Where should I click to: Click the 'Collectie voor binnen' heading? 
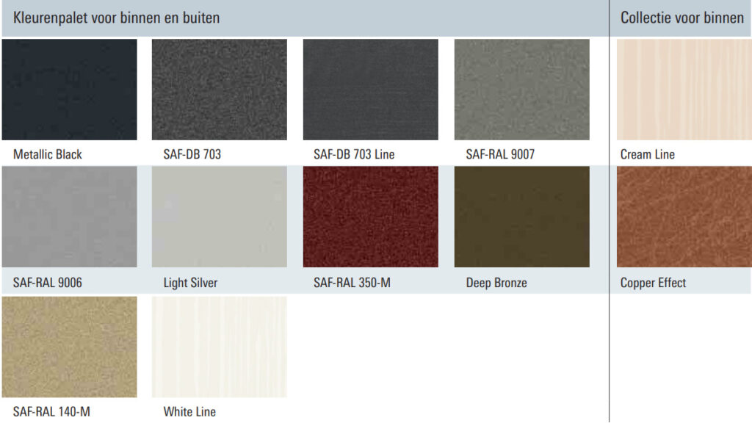pyautogui.click(x=681, y=18)
